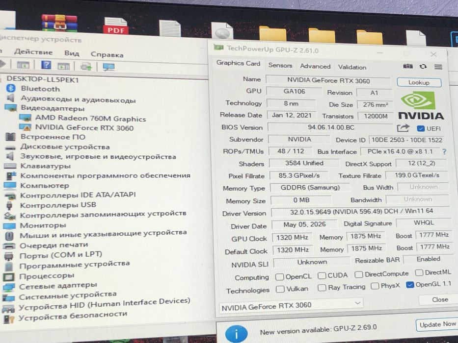Image resolution: width=458 pixels, height=343 pixels.
Task: Open the Действие menu in Device Manager
Action: 33,52
